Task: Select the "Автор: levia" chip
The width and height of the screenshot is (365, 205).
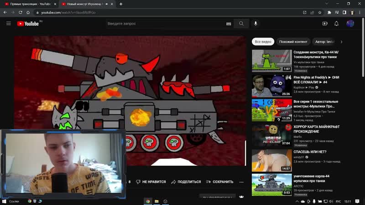Action: tap(324, 42)
